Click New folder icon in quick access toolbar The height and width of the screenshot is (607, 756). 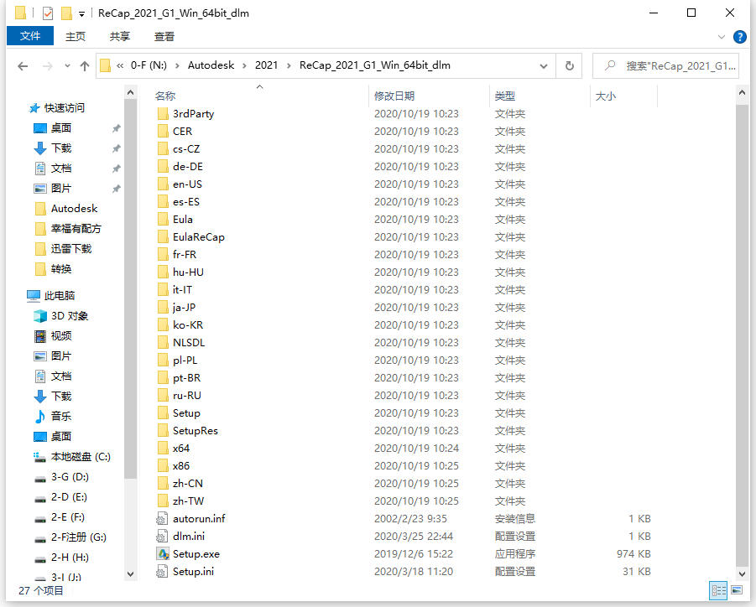click(66, 13)
